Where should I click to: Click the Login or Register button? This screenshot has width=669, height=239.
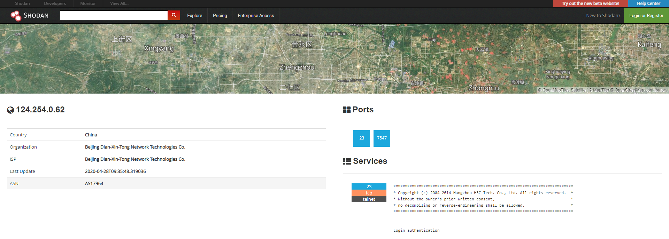click(x=646, y=16)
